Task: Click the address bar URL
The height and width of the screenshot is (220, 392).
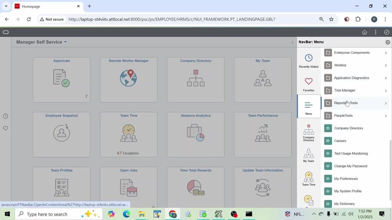Action: [x=172, y=19]
